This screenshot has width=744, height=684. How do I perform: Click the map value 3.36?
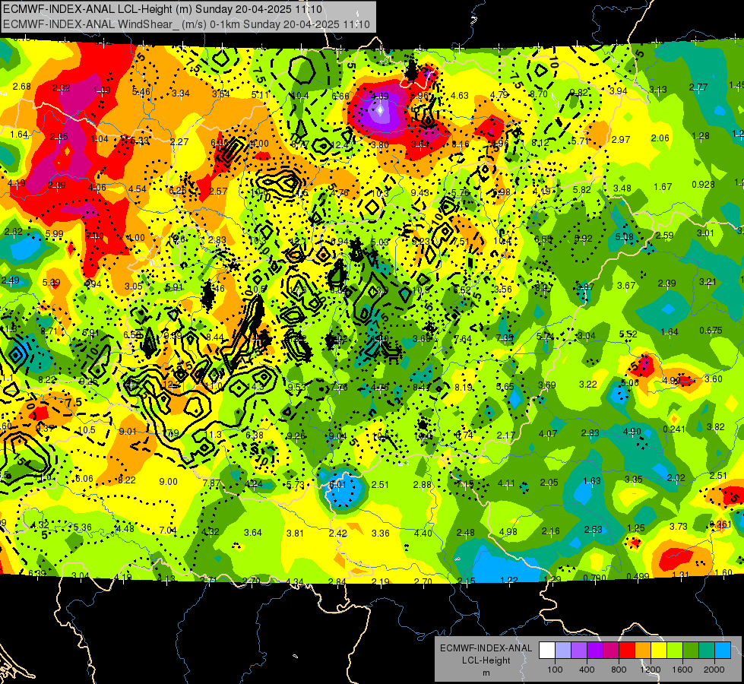[x=381, y=533]
